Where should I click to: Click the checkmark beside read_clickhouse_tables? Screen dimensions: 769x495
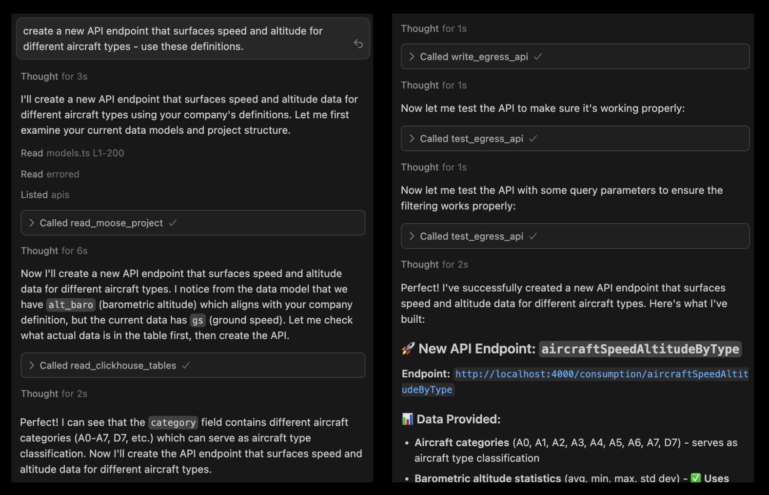(186, 366)
